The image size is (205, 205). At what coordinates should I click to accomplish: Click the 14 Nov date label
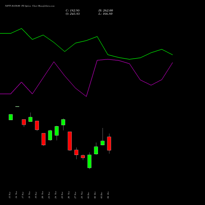(16, 195)
